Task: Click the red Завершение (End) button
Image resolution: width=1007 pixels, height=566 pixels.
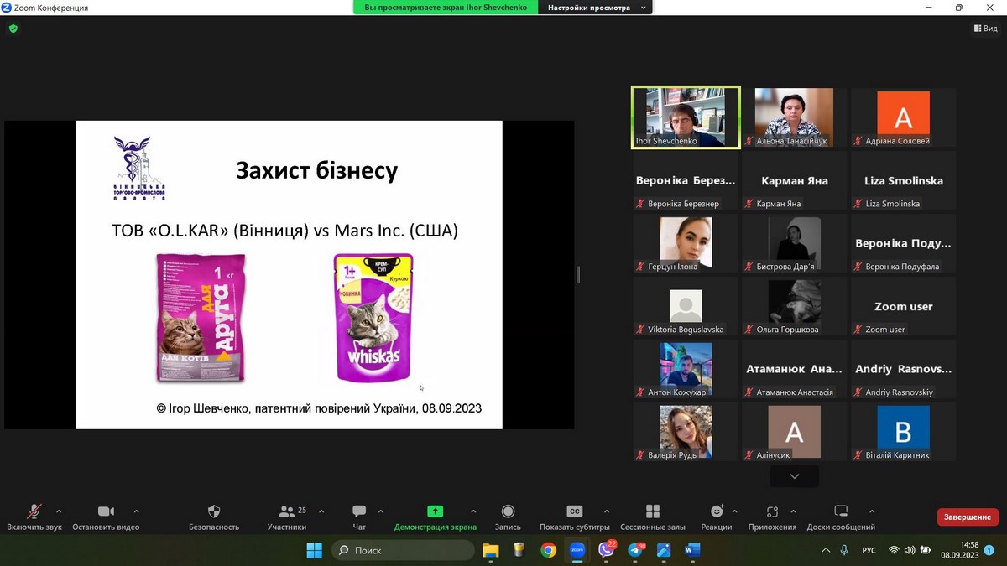Action: pos(967,517)
